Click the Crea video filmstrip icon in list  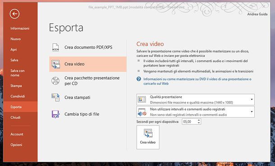(55, 64)
